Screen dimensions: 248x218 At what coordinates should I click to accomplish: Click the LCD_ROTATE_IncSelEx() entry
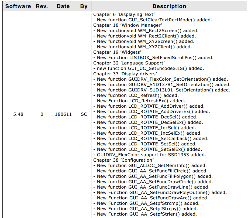[147, 133]
